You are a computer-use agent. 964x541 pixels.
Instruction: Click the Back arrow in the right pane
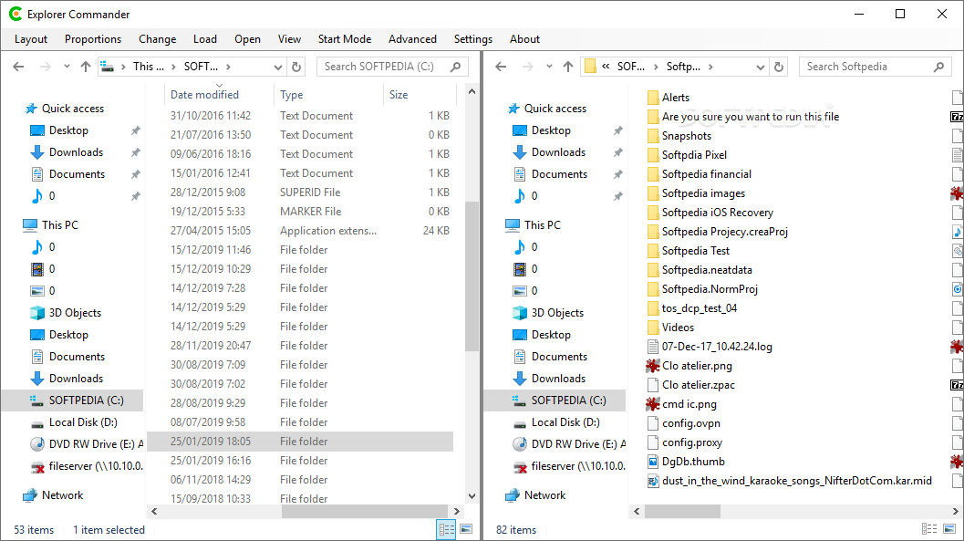click(x=501, y=67)
